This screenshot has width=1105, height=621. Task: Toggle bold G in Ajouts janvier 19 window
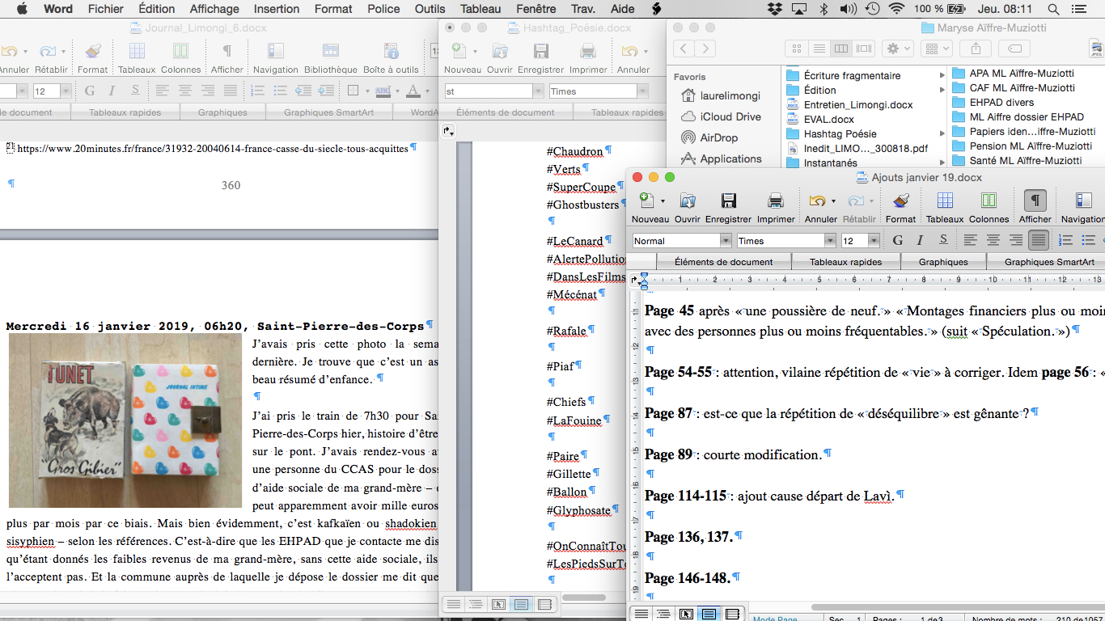[x=897, y=240]
